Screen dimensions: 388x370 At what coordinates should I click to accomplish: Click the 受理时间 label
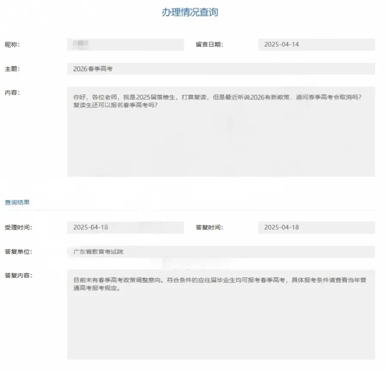coord(18,227)
